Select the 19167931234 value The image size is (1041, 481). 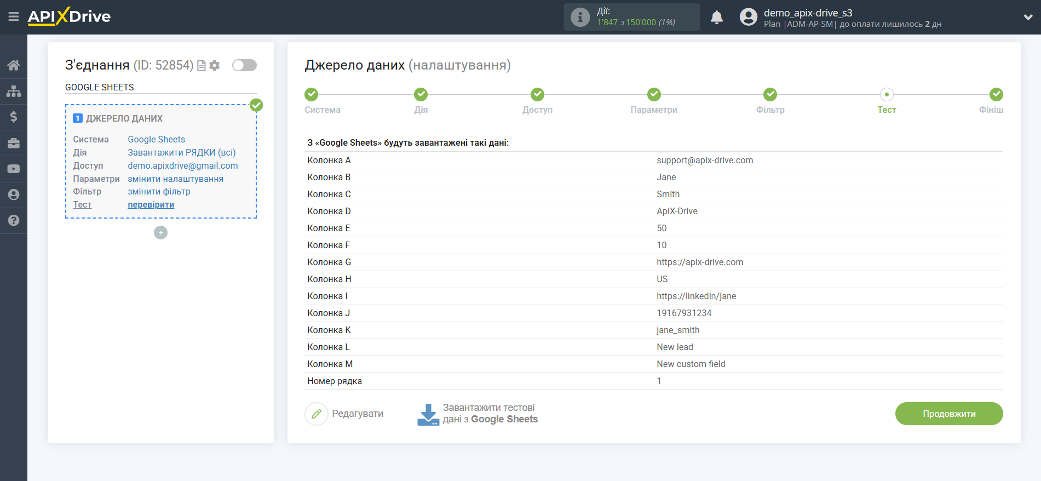684,313
